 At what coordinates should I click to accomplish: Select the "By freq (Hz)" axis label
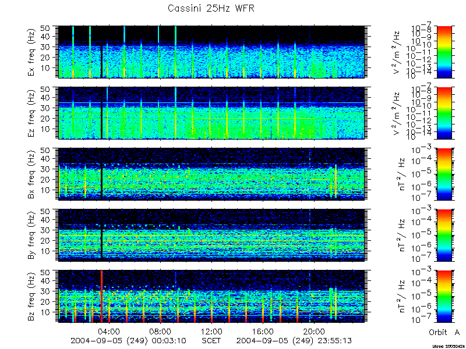tap(32, 235)
